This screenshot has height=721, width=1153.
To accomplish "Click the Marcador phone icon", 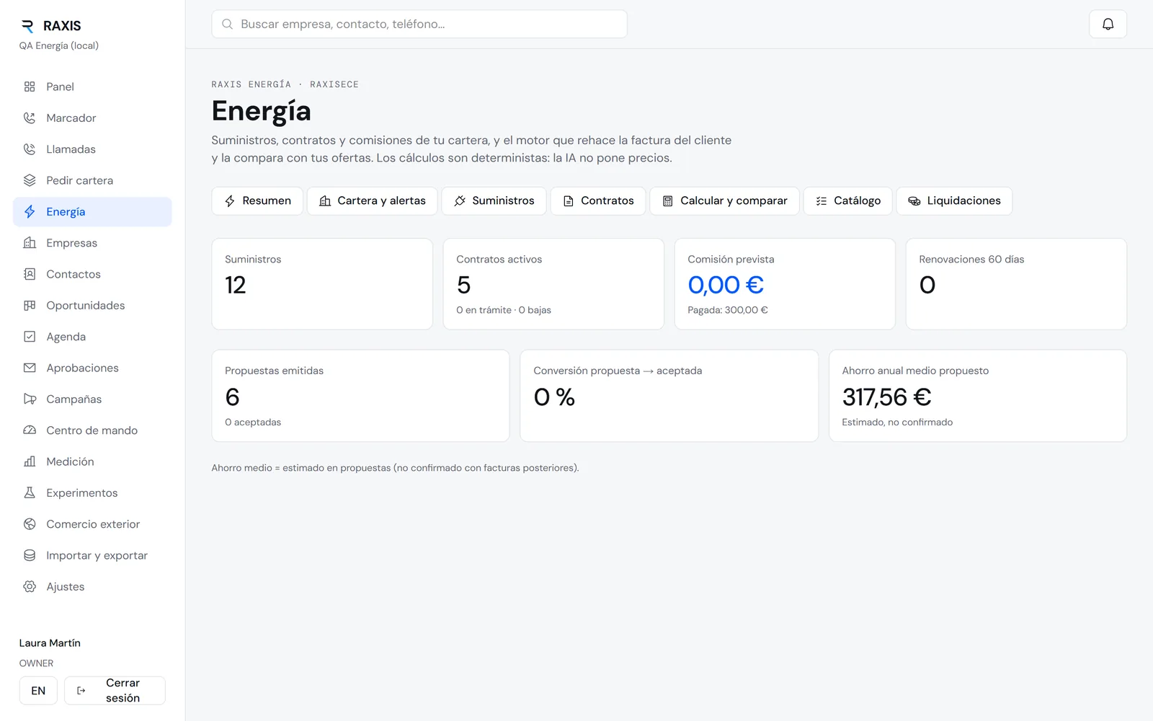I will coord(30,118).
